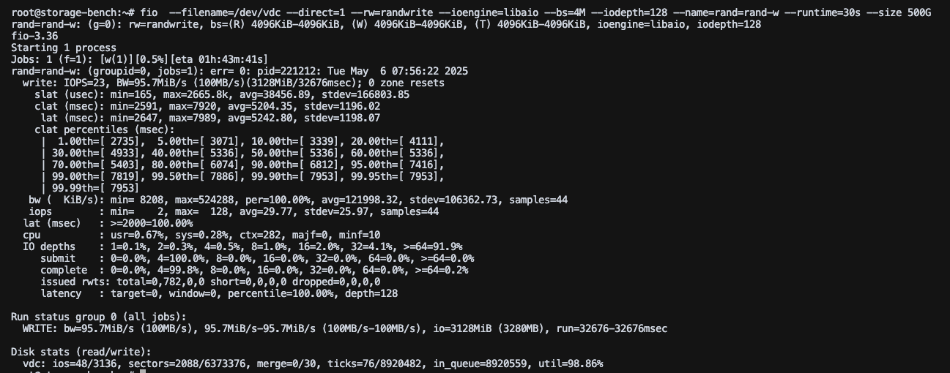The width and height of the screenshot is (950, 373).
Task: Click the fio-3.36 version line
Action: [x=34, y=36]
